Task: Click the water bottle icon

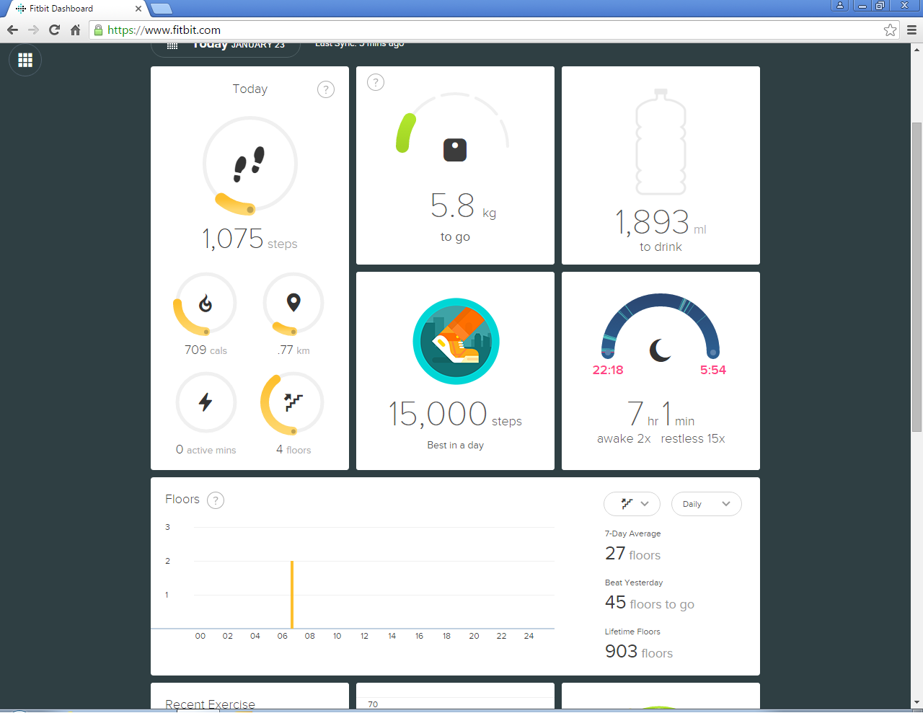Action: [x=661, y=143]
